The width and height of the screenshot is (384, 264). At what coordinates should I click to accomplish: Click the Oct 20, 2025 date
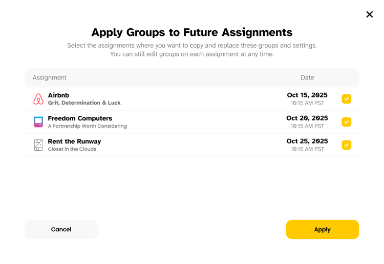coord(307,118)
